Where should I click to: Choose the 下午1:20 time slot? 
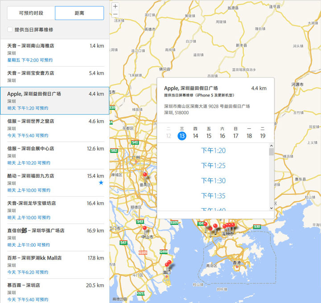click(x=213, y=151)
